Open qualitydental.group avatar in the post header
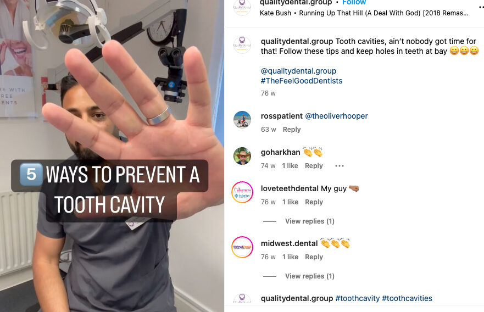 click(x=242, y=7)
